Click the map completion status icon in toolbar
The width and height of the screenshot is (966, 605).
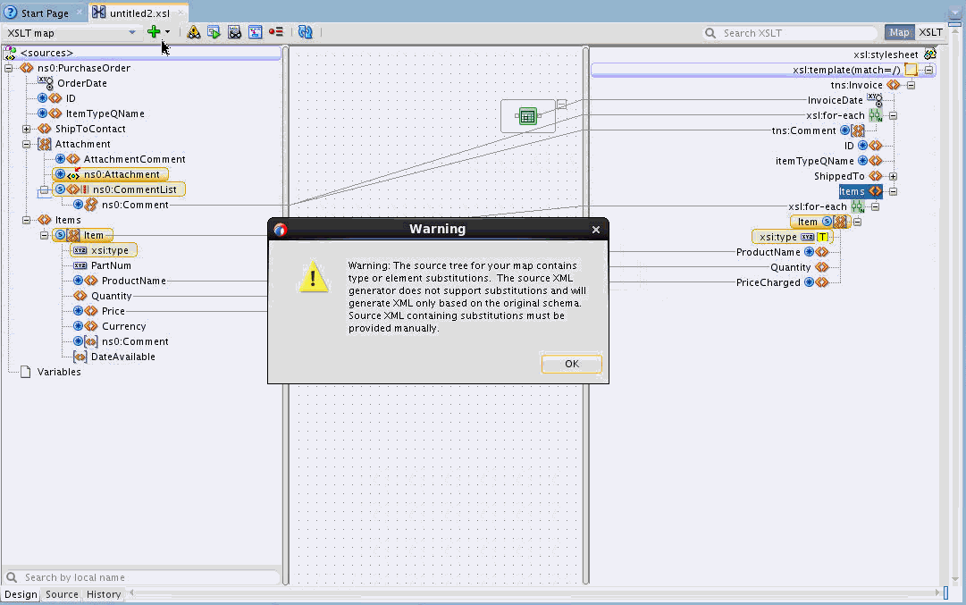(255, 32)
